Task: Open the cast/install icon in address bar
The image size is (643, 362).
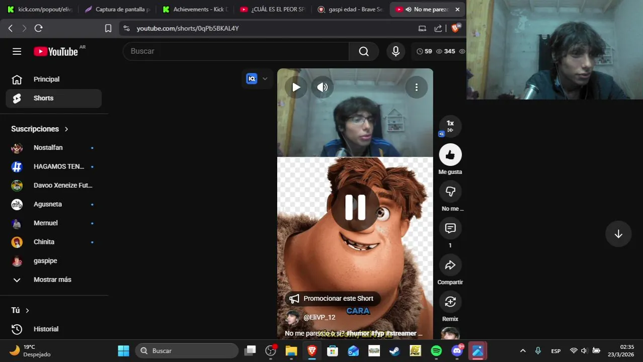Action: [x=422, y=29]
